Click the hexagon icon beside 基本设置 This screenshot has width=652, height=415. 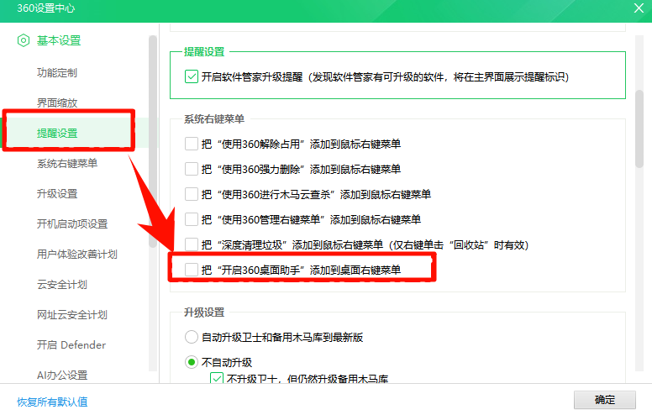coord(24,40)
